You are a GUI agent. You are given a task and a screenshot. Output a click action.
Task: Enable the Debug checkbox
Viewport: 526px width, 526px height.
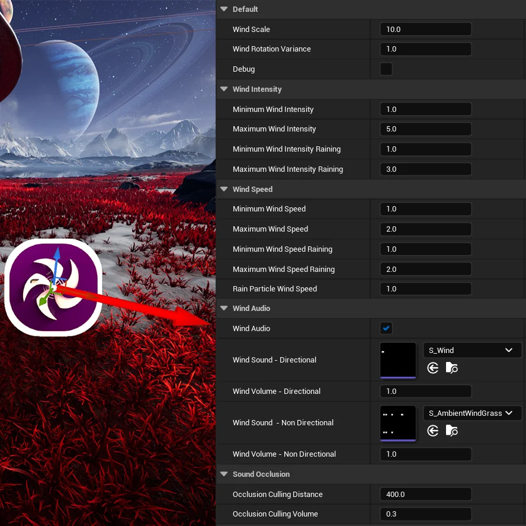coord(386,69)
